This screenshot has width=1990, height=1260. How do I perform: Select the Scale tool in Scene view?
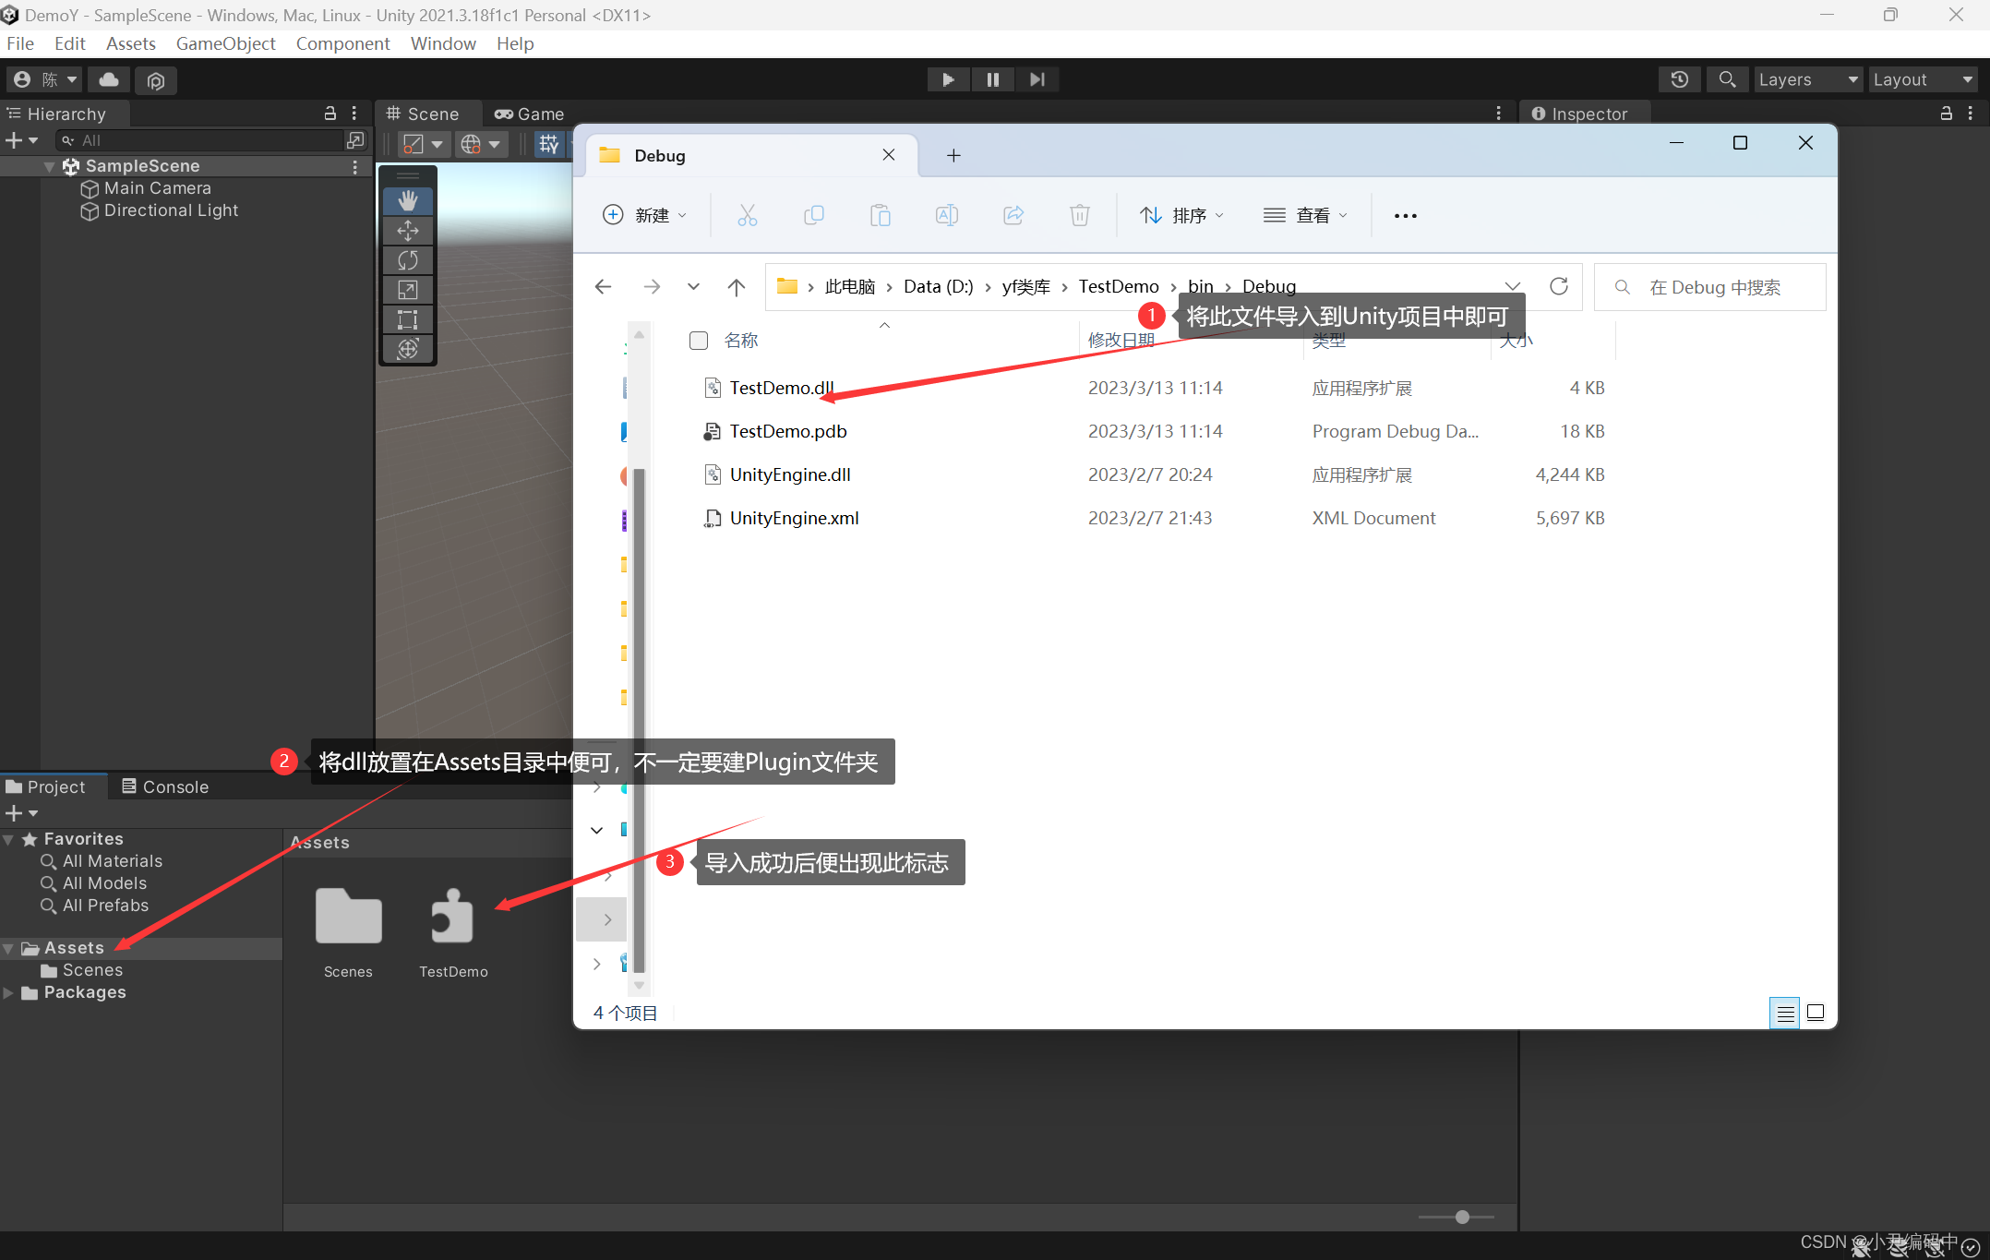pyautogui.click(x=408, y=290)
